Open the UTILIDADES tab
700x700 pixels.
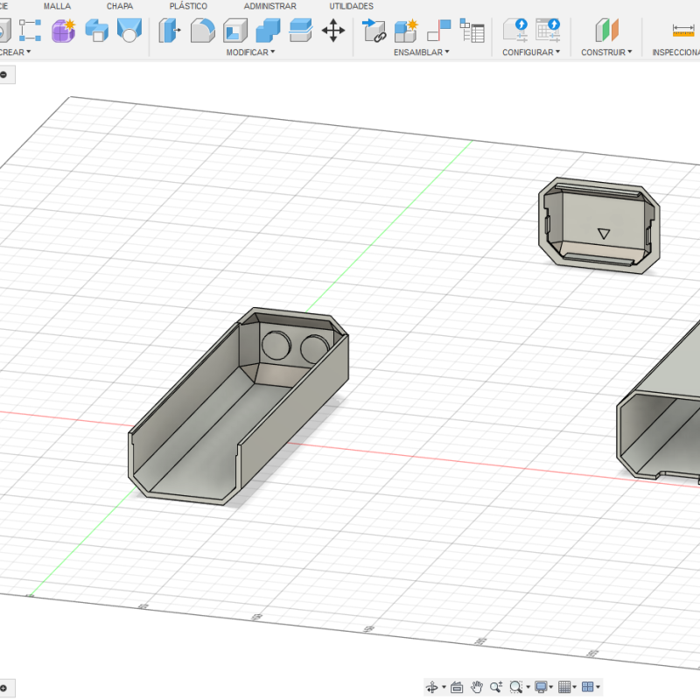coord(351,5)
